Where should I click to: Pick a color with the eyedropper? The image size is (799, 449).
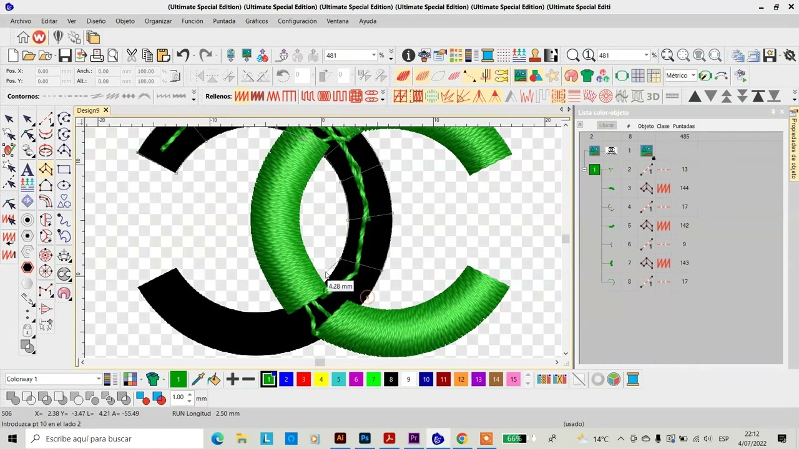click(197, 379)
